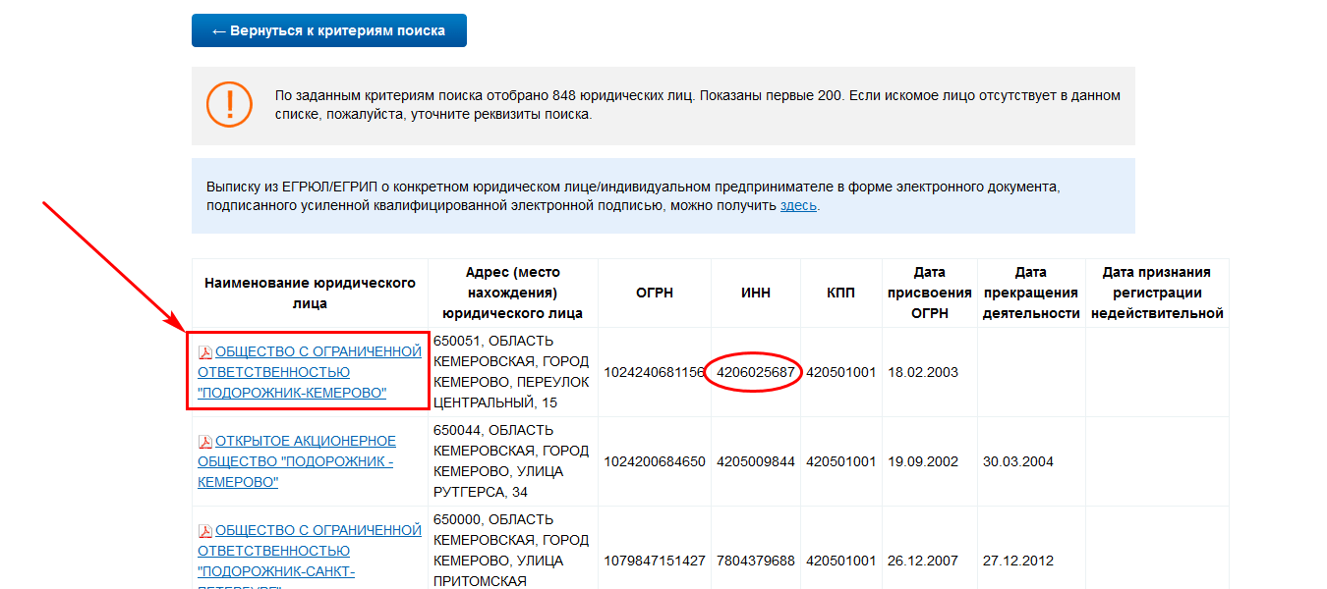The height and width of the screenshot is (589, 1327).
Task: Click 'Дата признания регистрации недействительной' header
Action: pyautogui.click(x=1157, y=293)
